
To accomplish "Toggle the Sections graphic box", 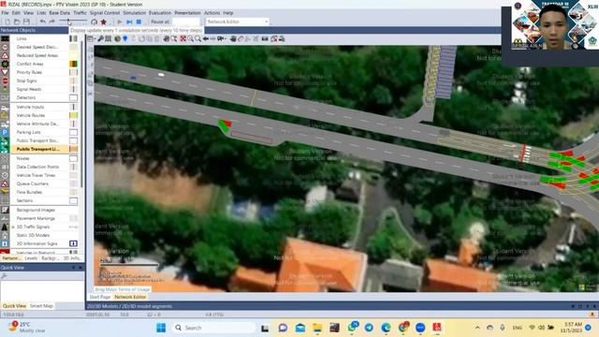I will [73, 200].
